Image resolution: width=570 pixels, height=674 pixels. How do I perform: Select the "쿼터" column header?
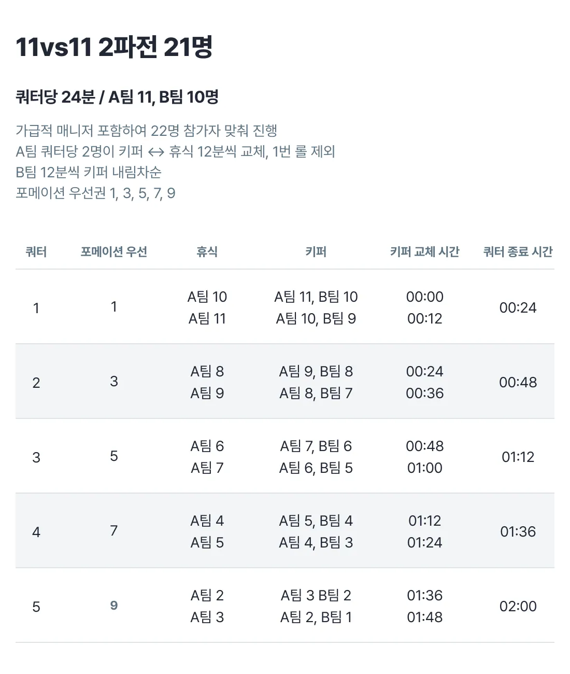[x=36, y=252]
